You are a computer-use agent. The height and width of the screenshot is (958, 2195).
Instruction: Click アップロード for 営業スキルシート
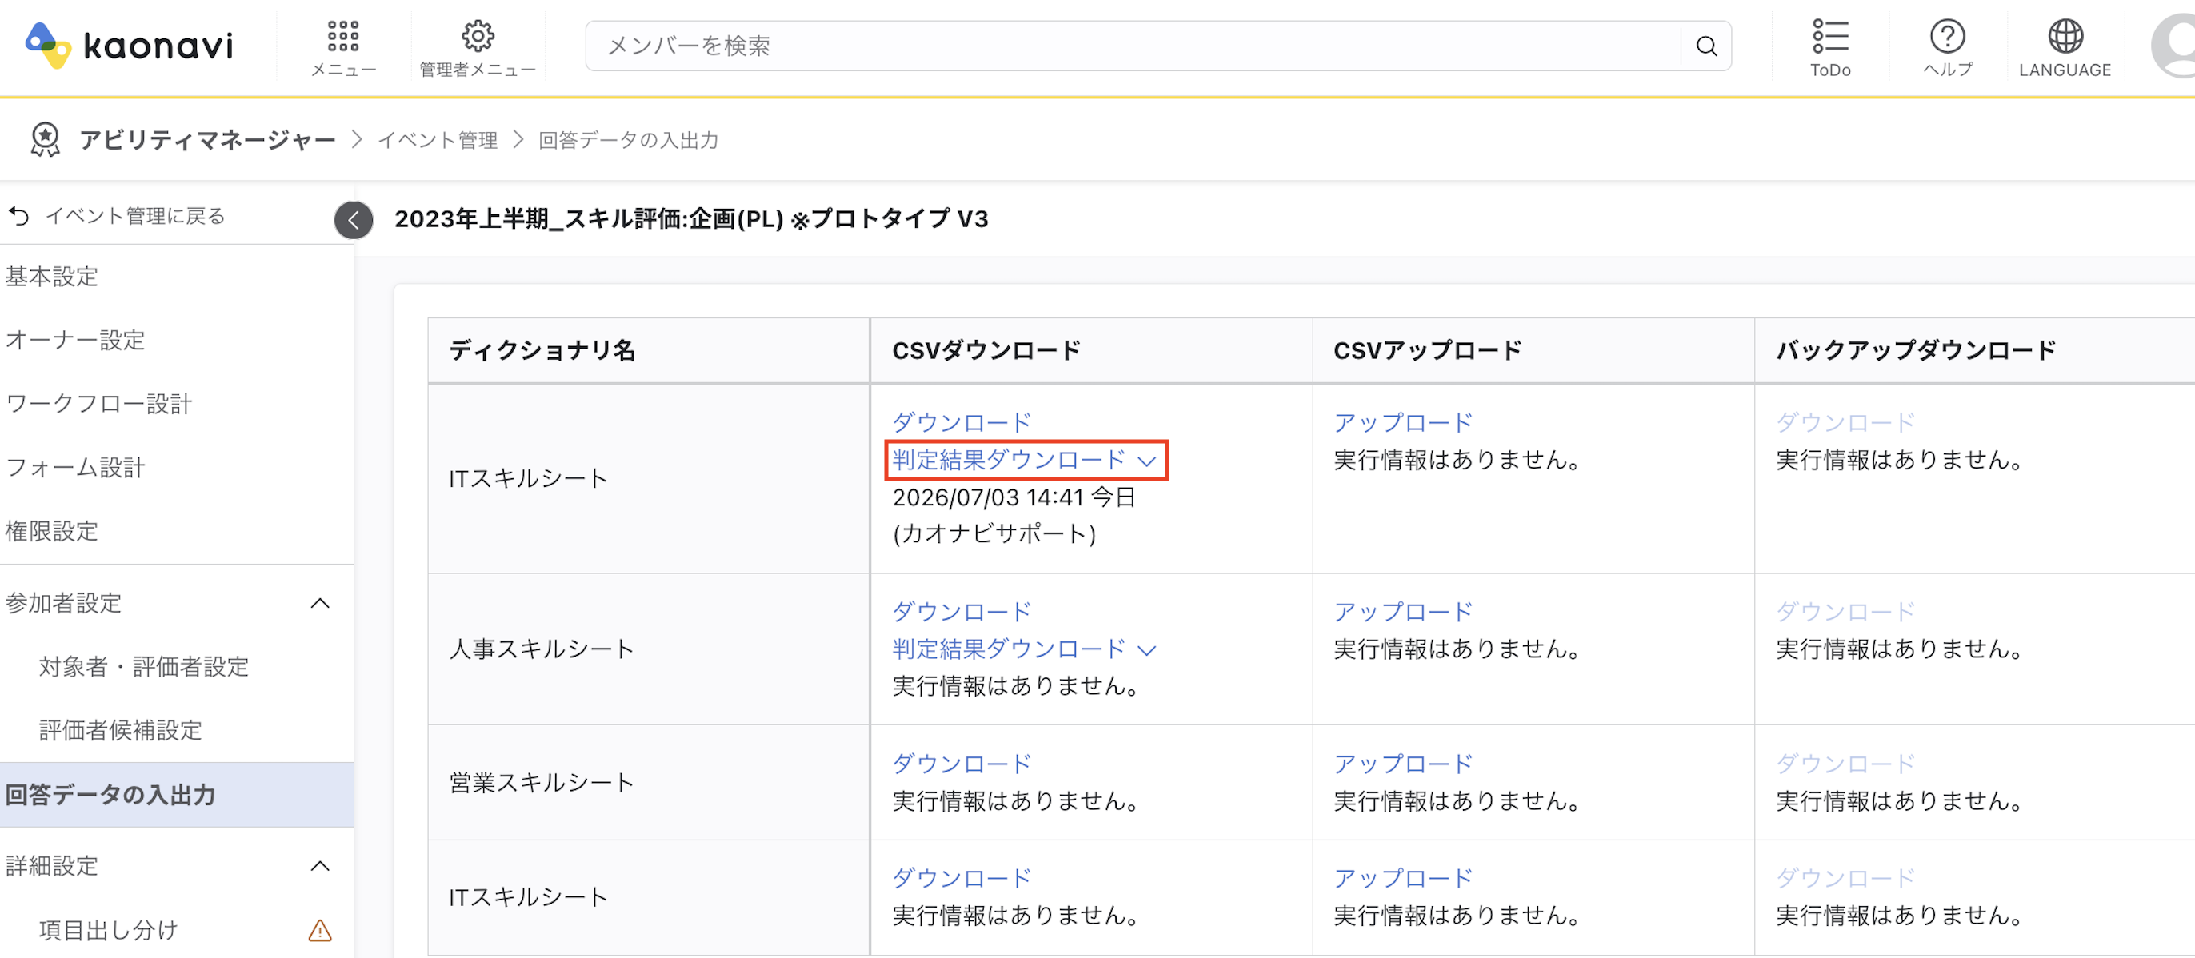coord(1403,764)
